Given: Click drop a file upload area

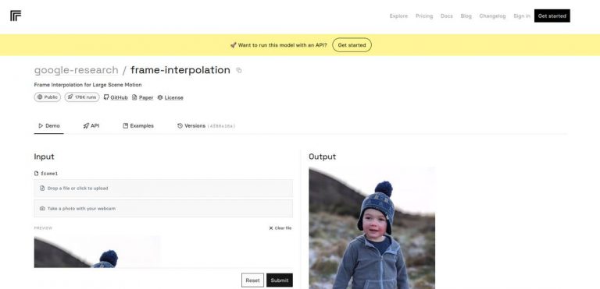Looking at the screenshot, I should click(163, 189).
